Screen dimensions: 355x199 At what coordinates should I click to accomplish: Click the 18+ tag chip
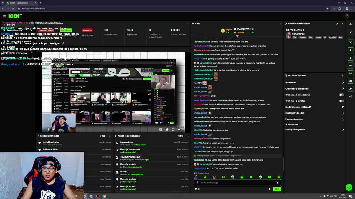(295, 37)
